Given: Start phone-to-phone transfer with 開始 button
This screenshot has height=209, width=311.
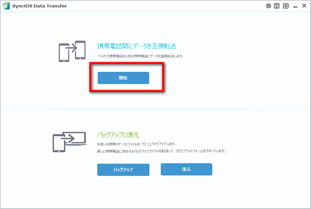Looking at the screenshot, I should [124, 78].
